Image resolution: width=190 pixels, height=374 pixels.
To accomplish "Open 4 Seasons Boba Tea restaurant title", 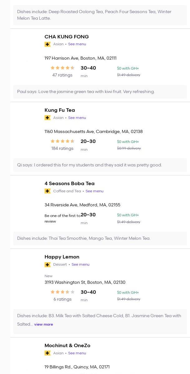I will [x=69, y=184].
